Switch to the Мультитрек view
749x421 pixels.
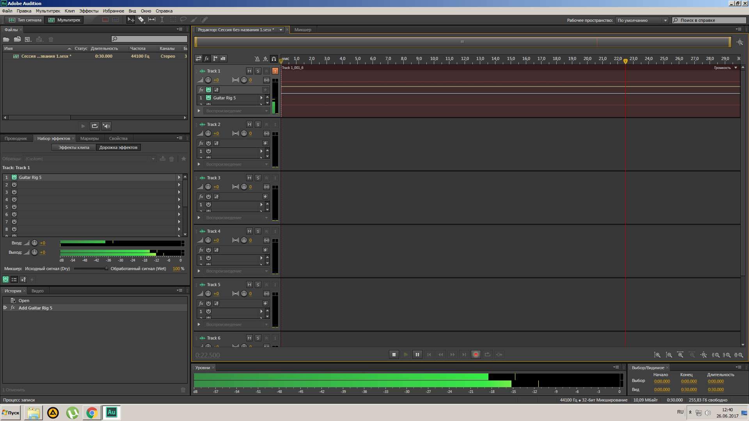[64, 20]
